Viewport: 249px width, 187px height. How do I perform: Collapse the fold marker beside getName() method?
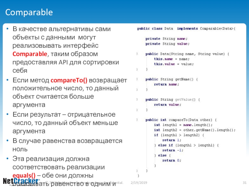coord(137,79)
